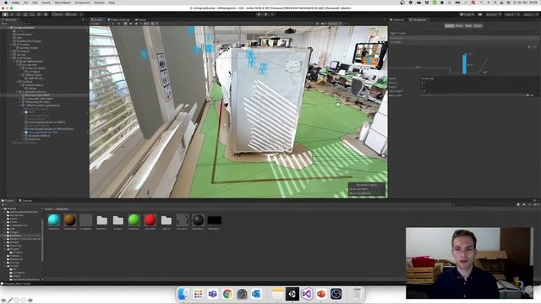The width and height of the screenshot is (541, 304).
Task: Open the Gizmos dropdown in Scene view
Action: tap(334, 24)
